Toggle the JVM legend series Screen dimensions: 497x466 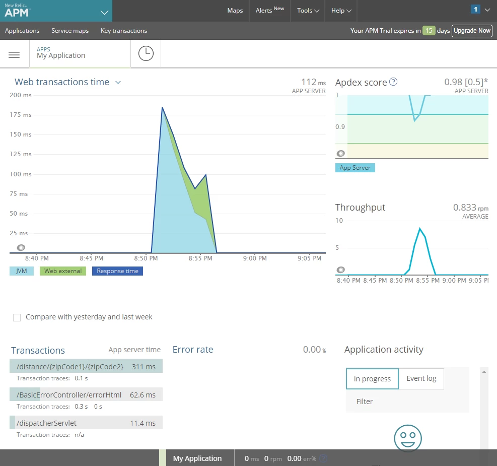click(x=22, y=271)
